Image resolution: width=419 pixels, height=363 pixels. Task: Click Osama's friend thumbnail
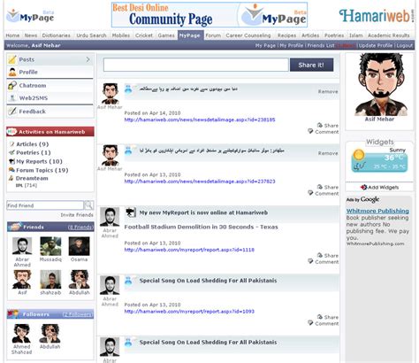79,246
